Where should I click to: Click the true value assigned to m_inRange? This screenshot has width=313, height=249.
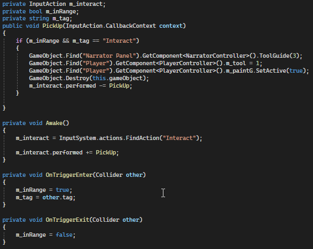click(62, 190)
